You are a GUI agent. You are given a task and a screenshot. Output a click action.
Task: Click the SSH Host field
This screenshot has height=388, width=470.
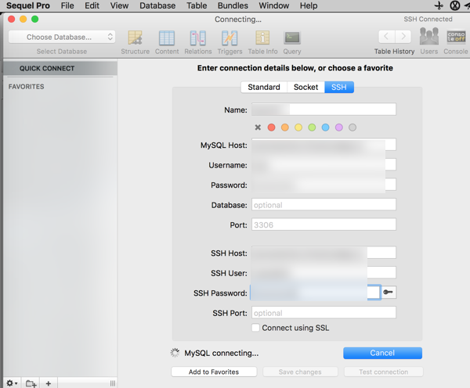point(324,253)
